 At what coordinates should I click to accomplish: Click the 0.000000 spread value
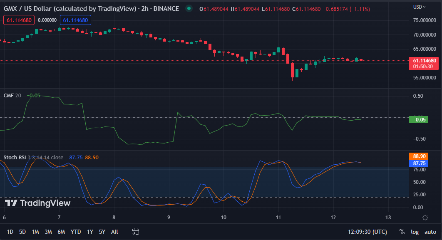47,20
